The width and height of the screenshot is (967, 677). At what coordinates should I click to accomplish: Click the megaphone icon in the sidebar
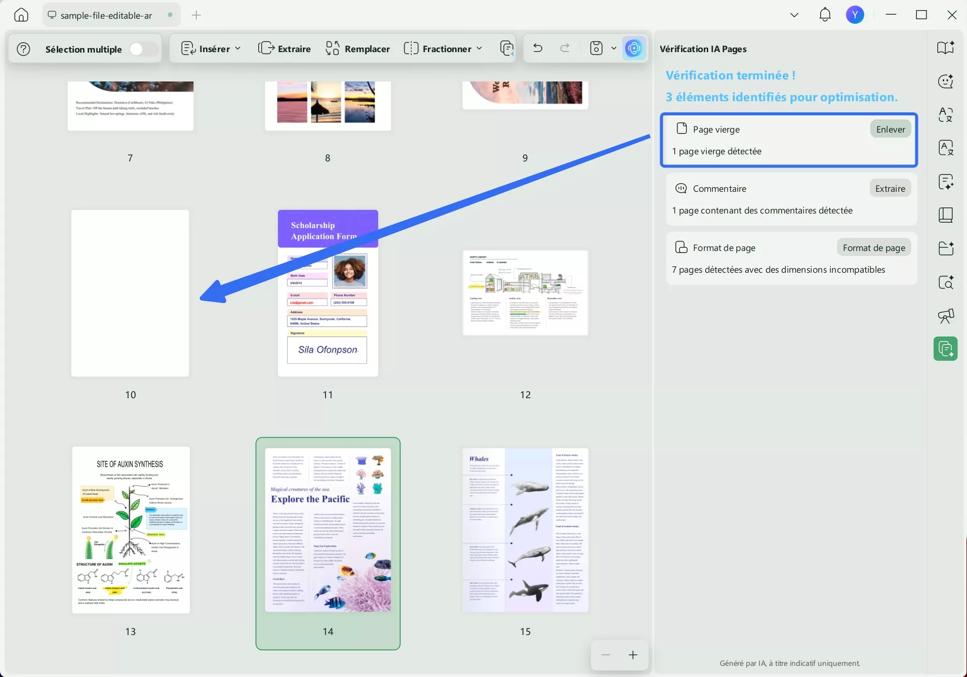945,316
